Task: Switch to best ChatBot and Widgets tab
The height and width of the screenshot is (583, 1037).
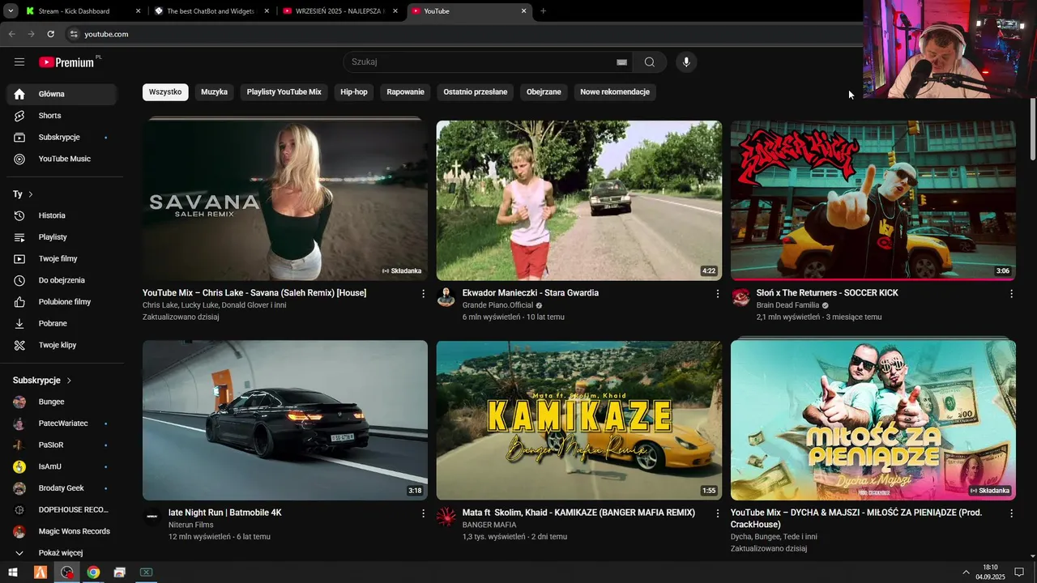Action: coord(211,11)
